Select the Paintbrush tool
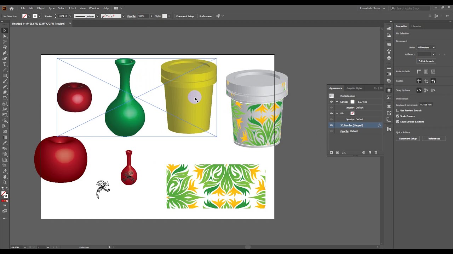Image resolution: width=453 pixels, height=254 pixels. [x=5, y=81]
